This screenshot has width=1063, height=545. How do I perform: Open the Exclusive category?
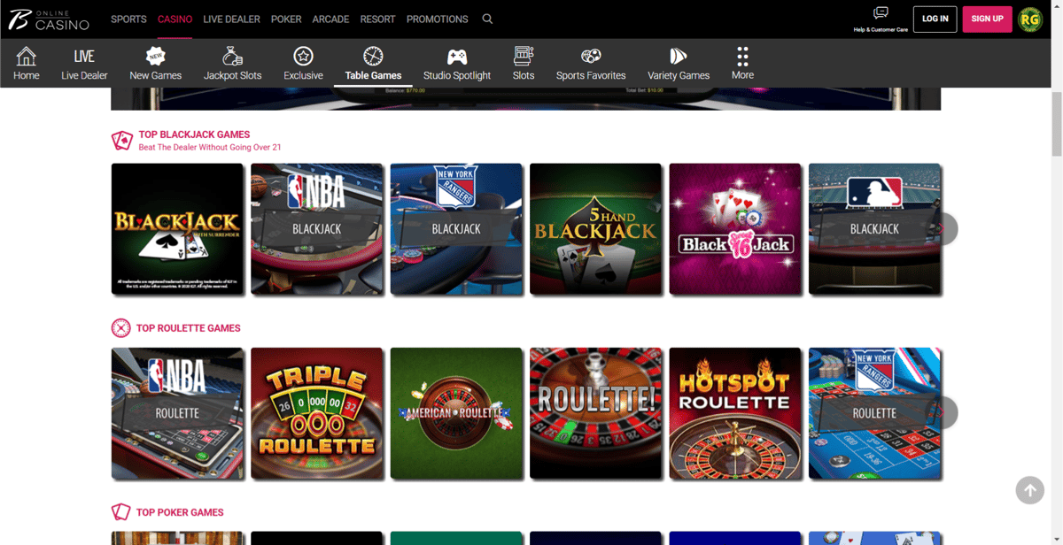(x=303, y=64)
